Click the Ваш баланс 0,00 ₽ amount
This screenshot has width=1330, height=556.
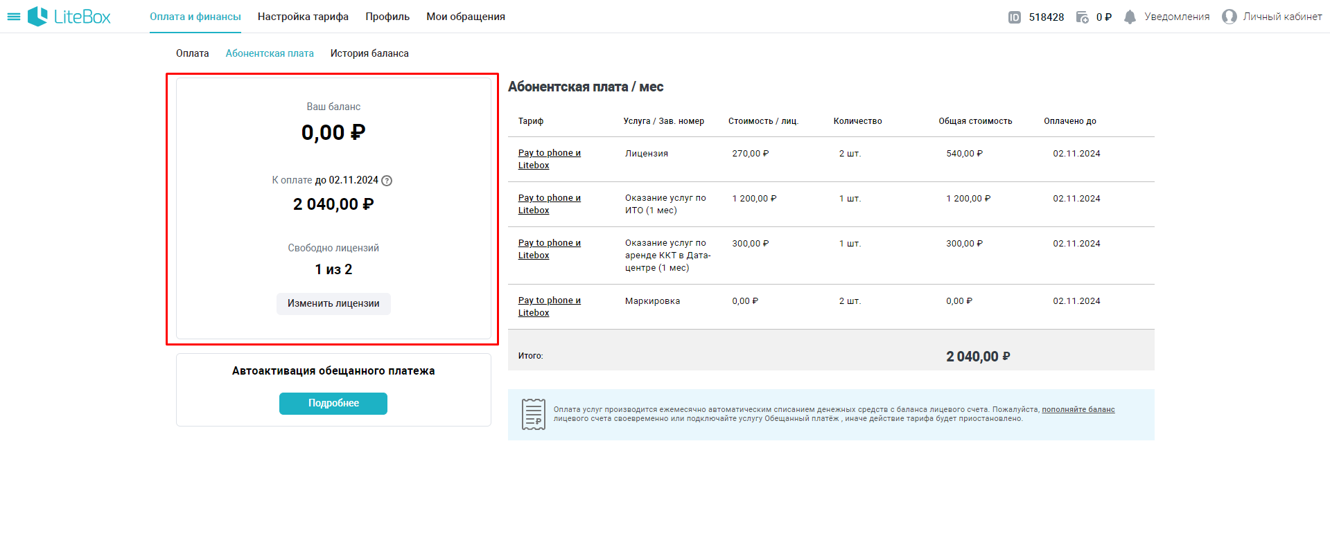(x=333, y=132)
